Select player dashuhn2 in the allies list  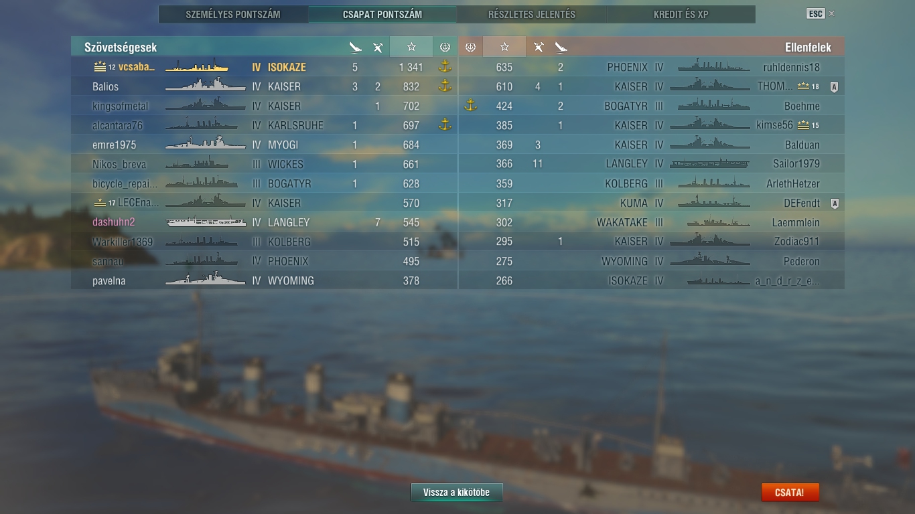(x=264, y=222)
